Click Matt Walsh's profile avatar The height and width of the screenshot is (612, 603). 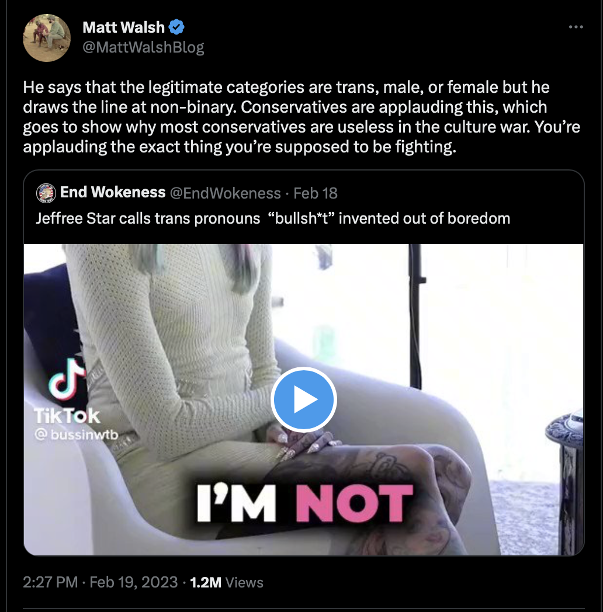47,38
